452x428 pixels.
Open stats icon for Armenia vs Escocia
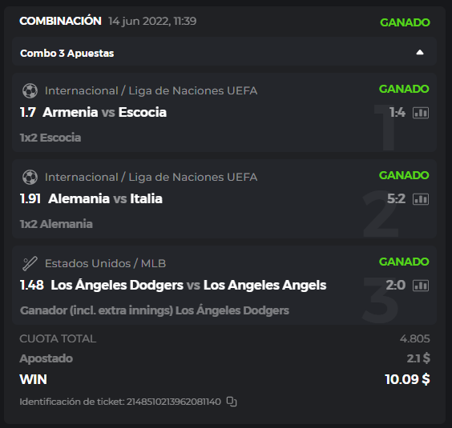[x=421, y=113]
